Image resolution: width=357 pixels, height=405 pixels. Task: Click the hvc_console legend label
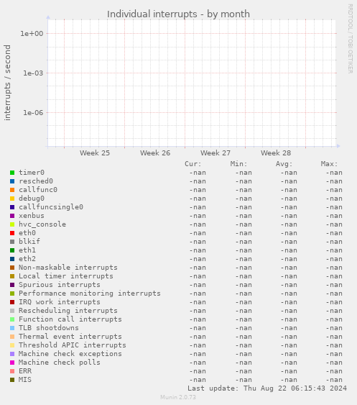point(42,224)
